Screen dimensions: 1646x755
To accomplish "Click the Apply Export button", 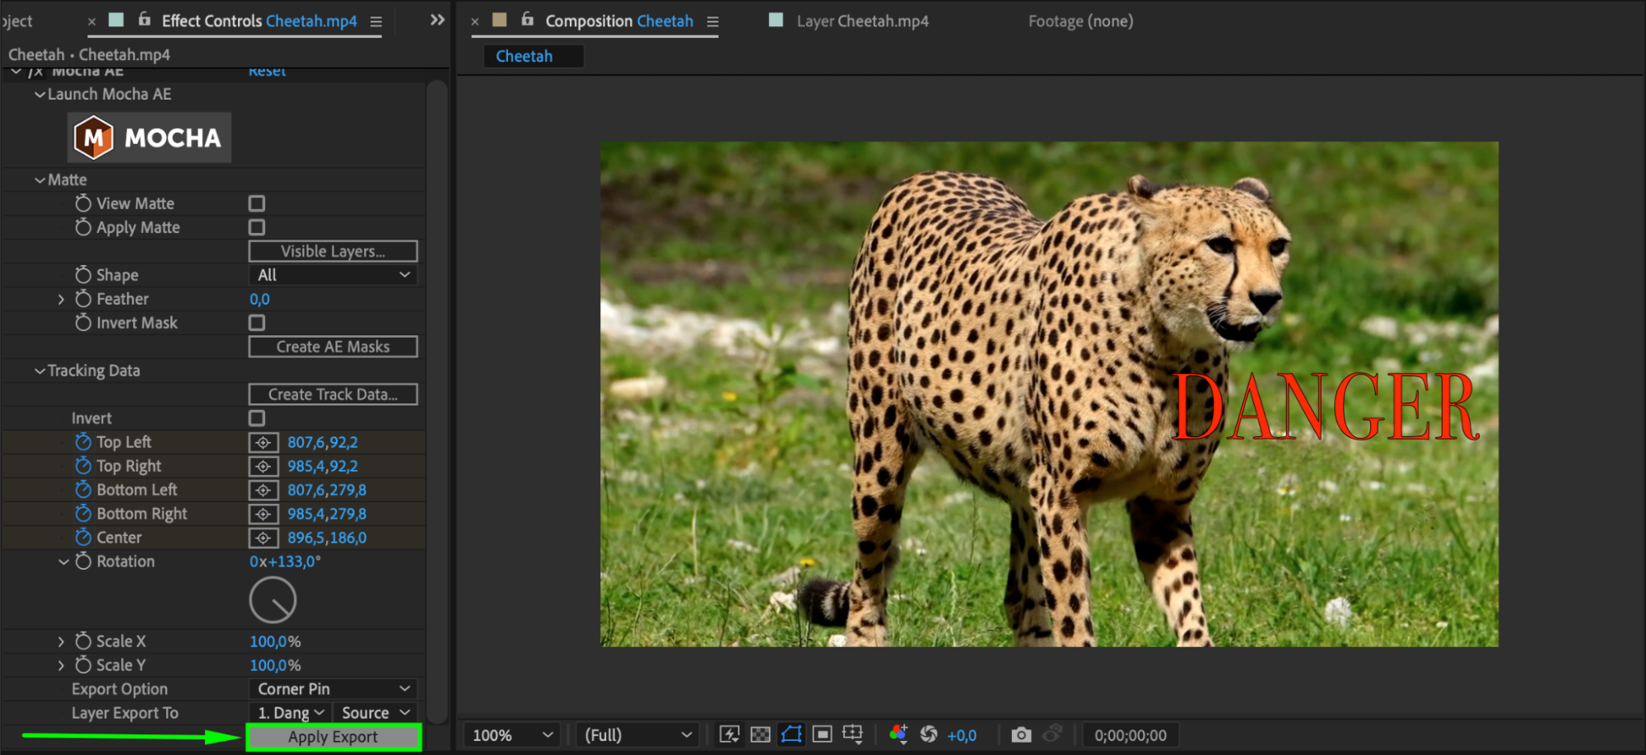I will pos(333,737).
